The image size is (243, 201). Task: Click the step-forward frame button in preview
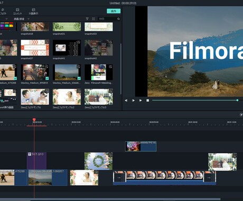(x=133, y=100)
